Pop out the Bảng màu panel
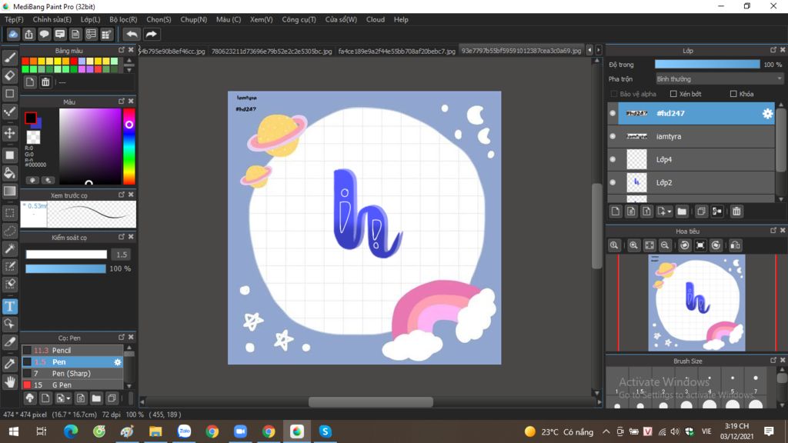Image resolution: width=788 pixels, height=443 pixels. click(x=121, y=50)
